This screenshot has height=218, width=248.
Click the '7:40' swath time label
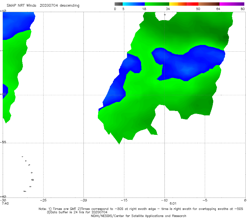[x=5, y=204]
